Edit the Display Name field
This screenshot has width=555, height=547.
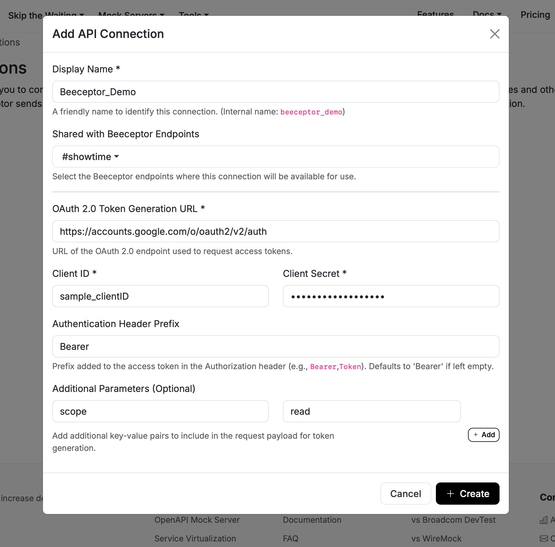point(275,91)
